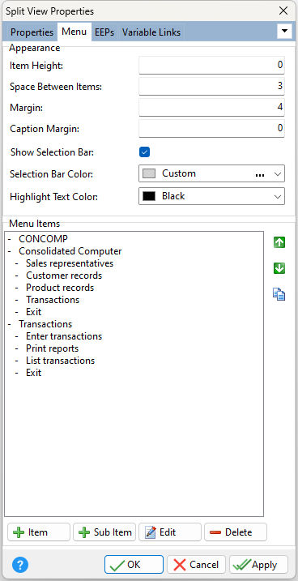The width and height of the screenshot is (298, 581).
Task: Select the Enter transactions sub item
Action: [x=64, y=336]
